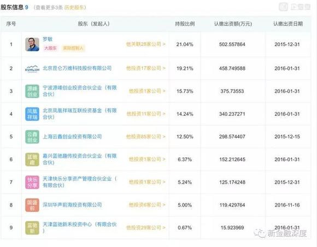Open 上海云鑫创业投资有限公司 link

tap(72, 137)
